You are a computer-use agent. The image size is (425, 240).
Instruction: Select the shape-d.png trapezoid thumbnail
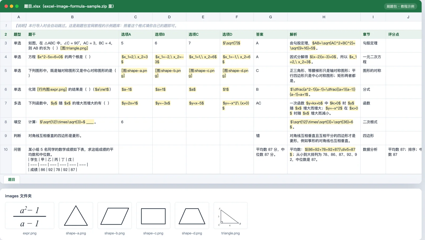click(x=192, y=216)
